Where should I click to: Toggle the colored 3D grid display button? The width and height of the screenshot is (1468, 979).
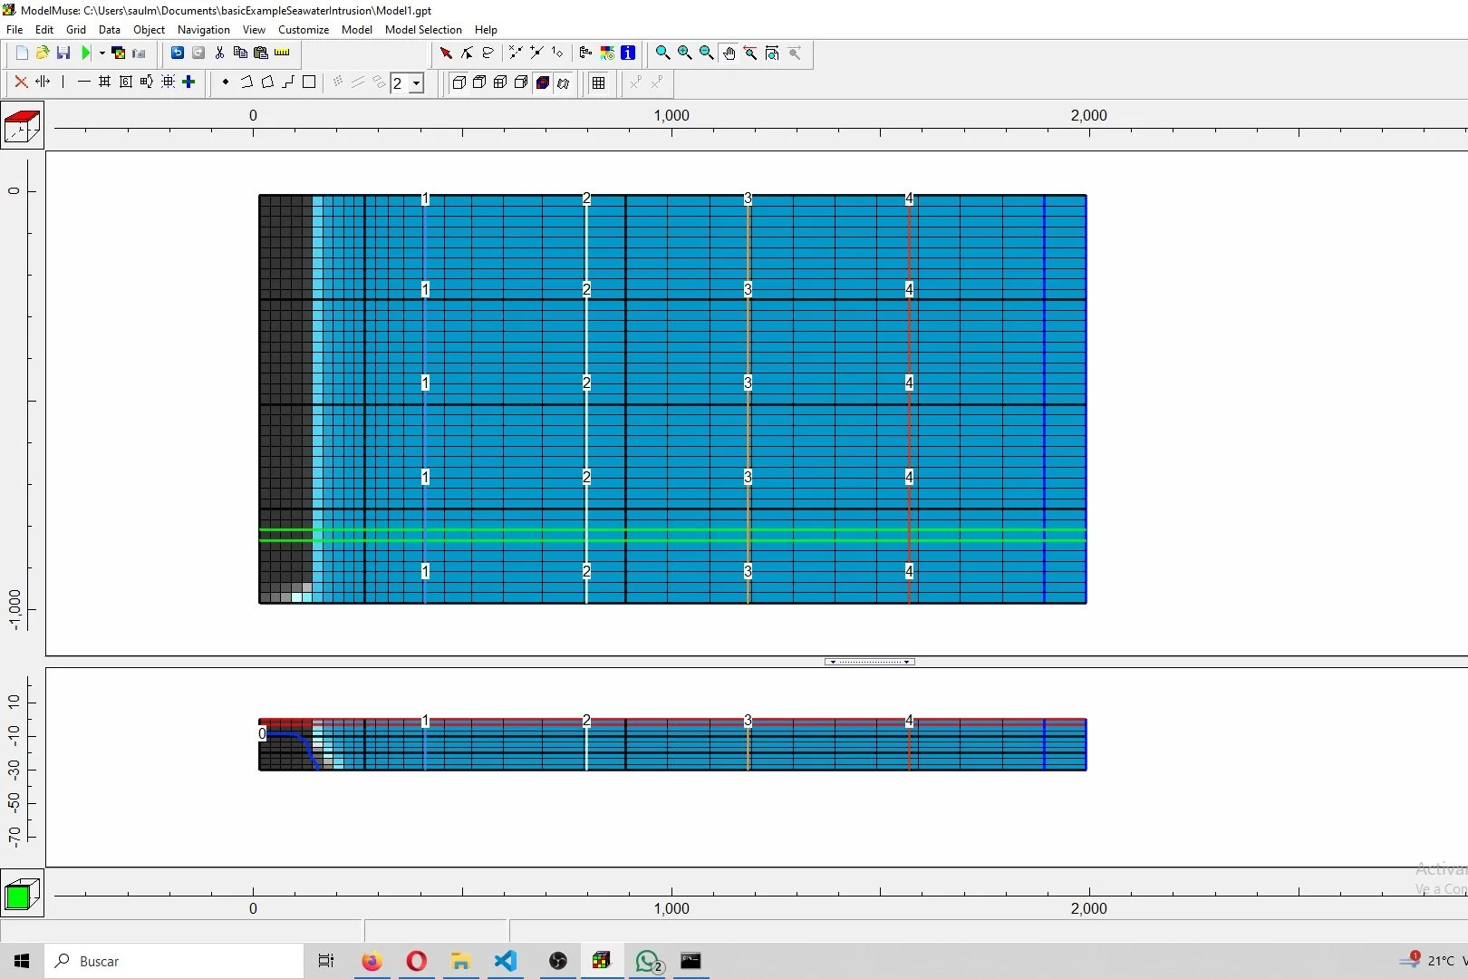tap(542, 83)
